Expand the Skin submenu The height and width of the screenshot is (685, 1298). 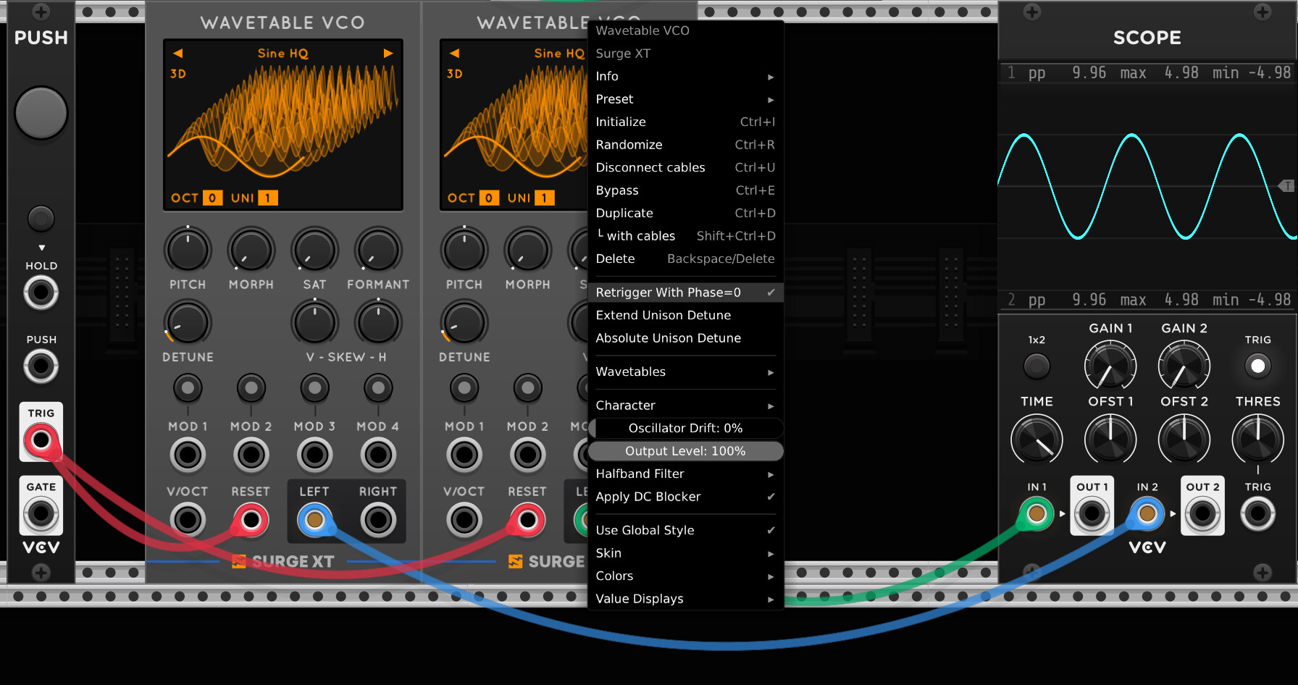point(685,553)
